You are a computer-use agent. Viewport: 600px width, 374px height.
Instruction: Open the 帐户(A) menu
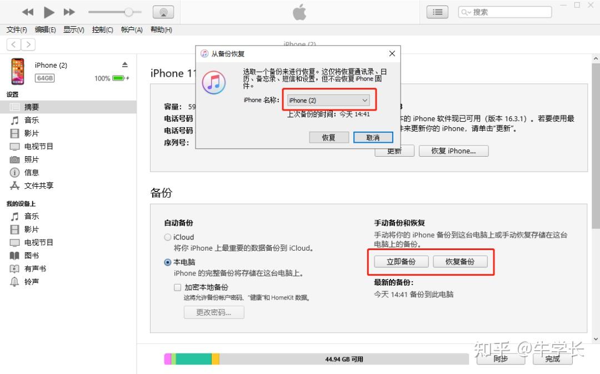click(x=131, y=30)
